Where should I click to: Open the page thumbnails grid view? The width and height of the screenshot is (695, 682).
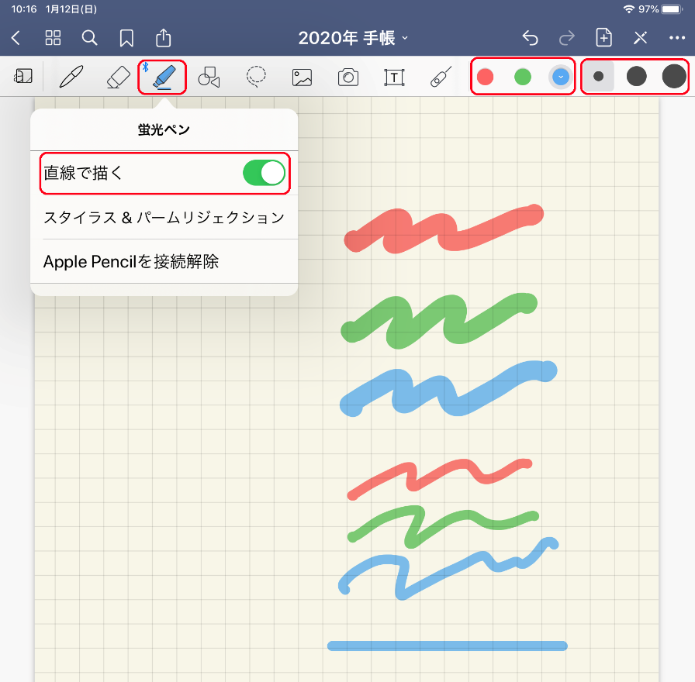(x=54, y=38)
